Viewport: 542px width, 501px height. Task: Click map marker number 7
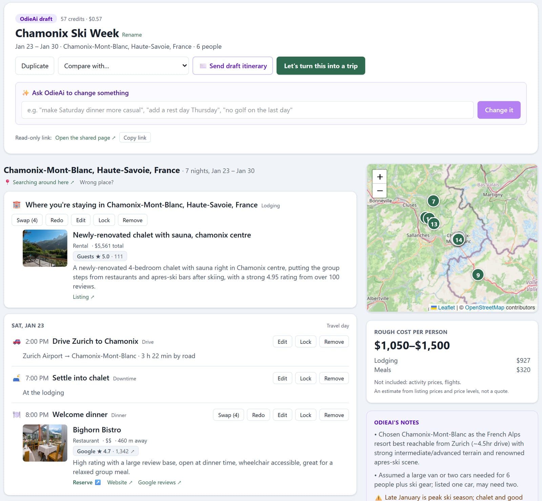pos(433,201)
